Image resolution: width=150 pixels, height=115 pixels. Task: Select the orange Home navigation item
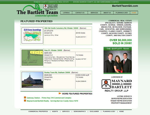[134, 13]
